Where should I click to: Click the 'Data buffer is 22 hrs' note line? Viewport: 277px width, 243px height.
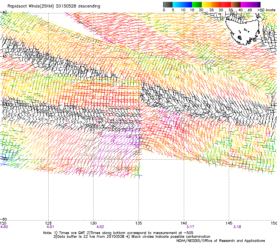pyautogui.click(x=132, y=237)
